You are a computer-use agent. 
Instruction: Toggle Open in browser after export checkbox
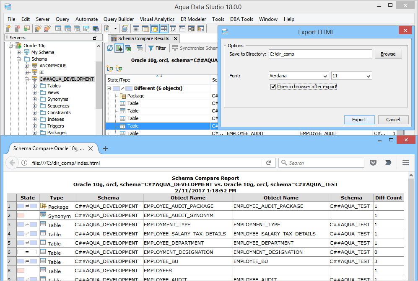pos(273,87)
